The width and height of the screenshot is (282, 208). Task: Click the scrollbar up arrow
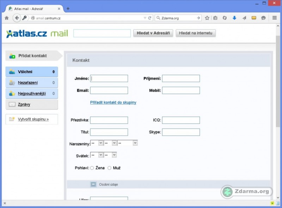(278, 26)
